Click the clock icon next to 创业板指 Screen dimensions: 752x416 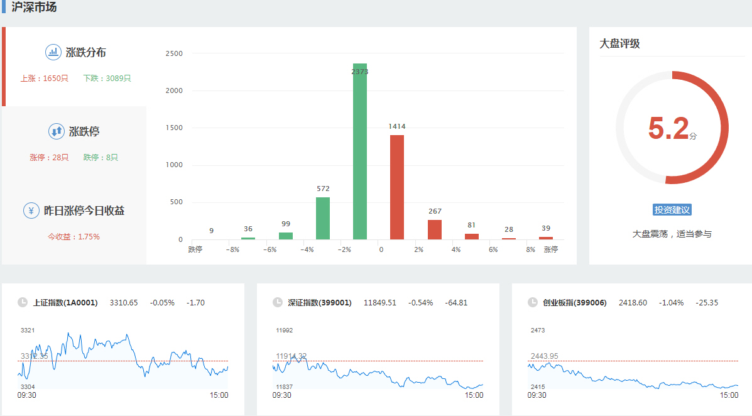point(533,302)
